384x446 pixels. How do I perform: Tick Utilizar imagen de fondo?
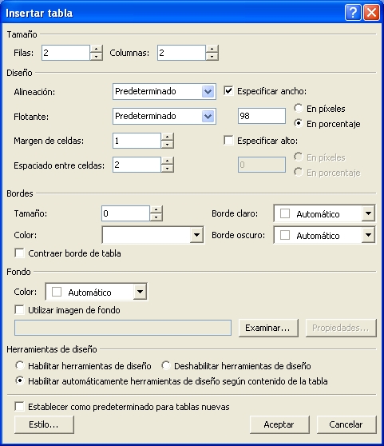click(x=19, y=310)
